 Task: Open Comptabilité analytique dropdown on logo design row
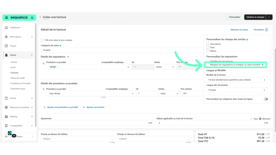click(121, 93)
